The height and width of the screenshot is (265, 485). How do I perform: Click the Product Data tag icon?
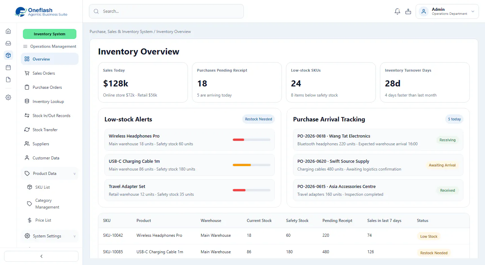click(27, 174)
